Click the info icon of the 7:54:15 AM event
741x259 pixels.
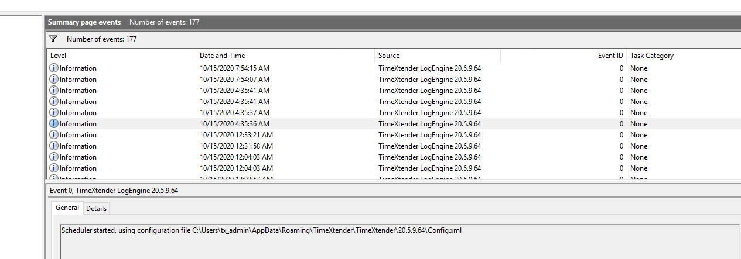(54, 68)
